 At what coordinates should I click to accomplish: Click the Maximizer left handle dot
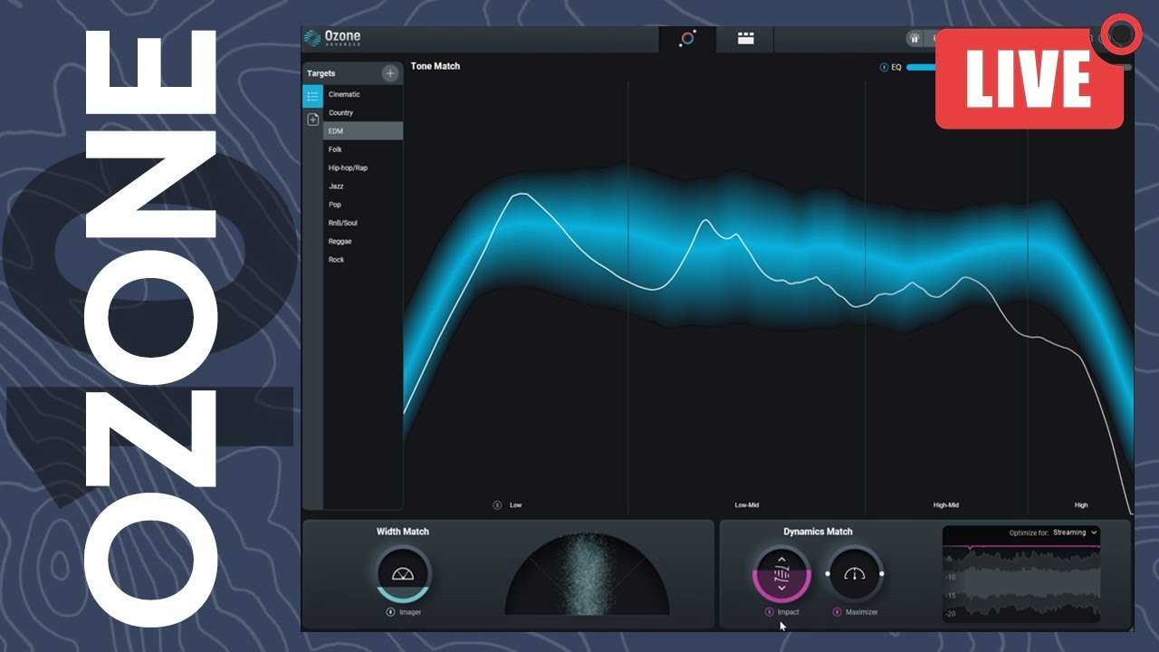(828, 573)
